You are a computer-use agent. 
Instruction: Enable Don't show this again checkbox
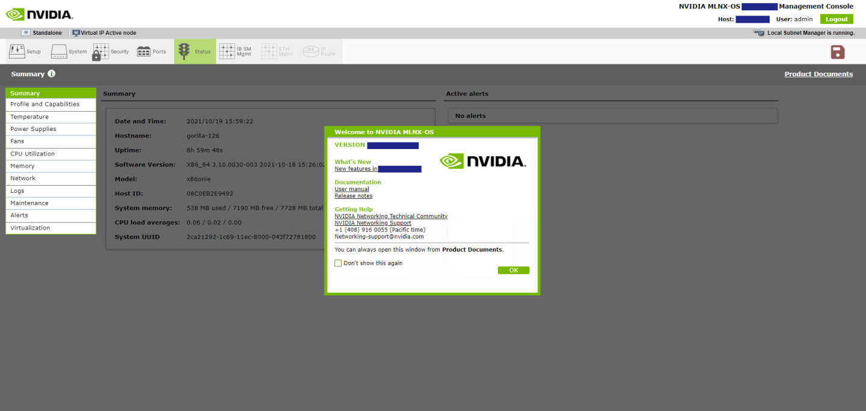coord(338,263)
